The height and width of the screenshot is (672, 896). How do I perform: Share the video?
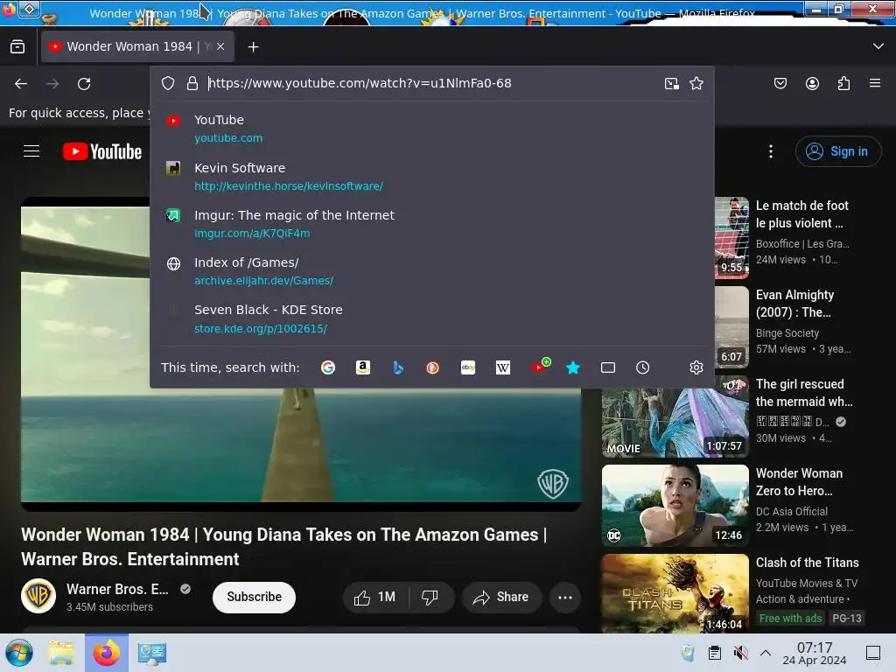coord(501,597)
